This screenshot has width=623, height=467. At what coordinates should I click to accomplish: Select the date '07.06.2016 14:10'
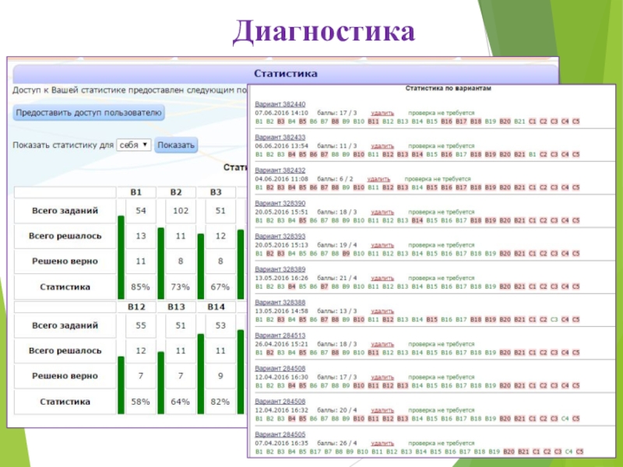281,113
